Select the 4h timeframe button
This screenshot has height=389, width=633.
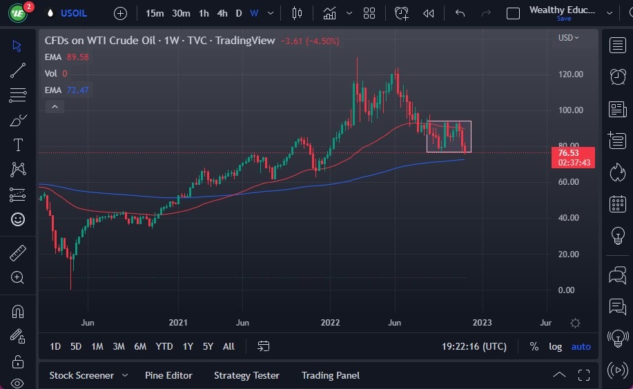(222, 13)
